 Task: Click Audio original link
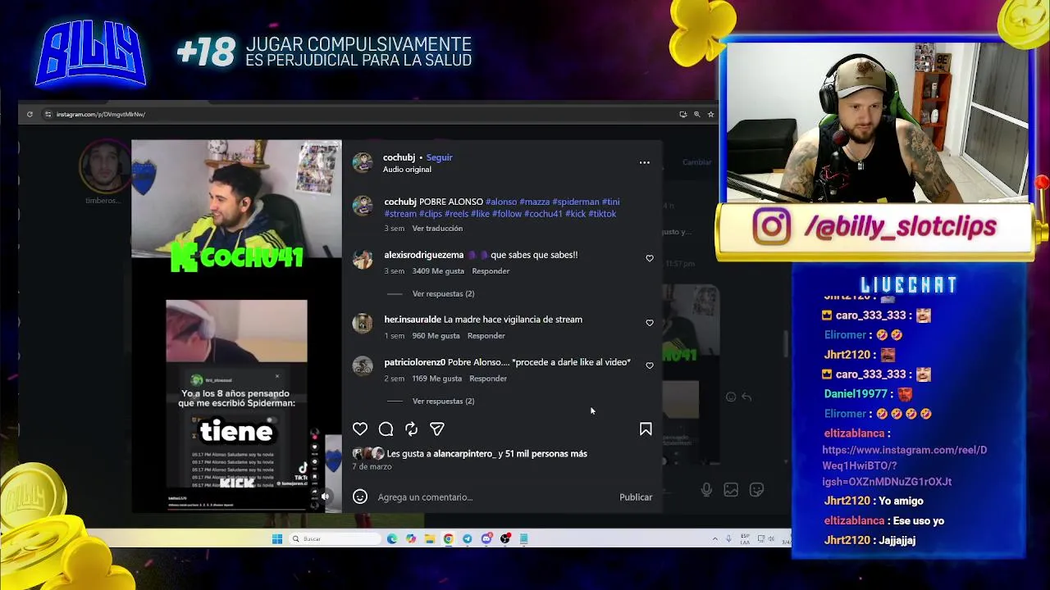[407, 170]
